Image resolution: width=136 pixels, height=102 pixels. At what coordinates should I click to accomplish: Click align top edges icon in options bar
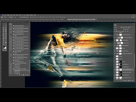pos(40,17)
